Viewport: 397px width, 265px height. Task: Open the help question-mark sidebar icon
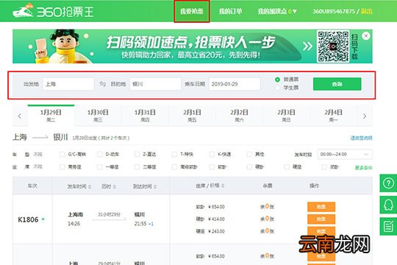pos(388,183)
